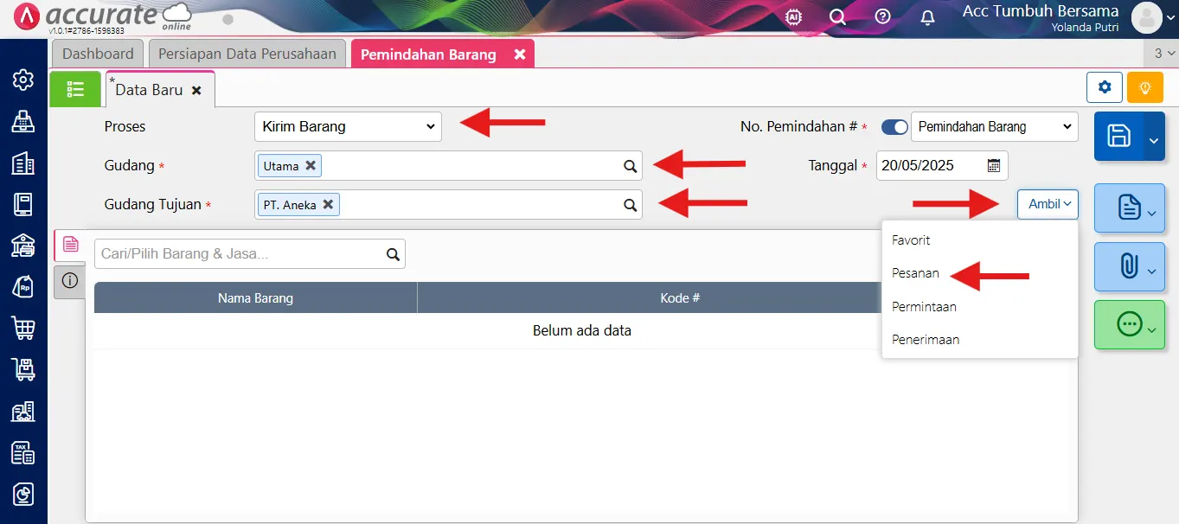The width and height of the screenshot is (1179, 524).
Task: Expand the Proses Kirim Barang dropdown
Action: point(348,126)
